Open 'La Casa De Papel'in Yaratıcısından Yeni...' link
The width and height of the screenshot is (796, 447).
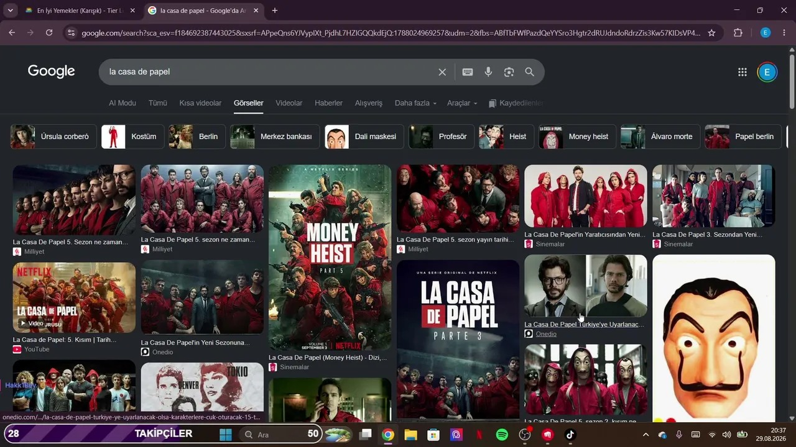pos(585,235)
